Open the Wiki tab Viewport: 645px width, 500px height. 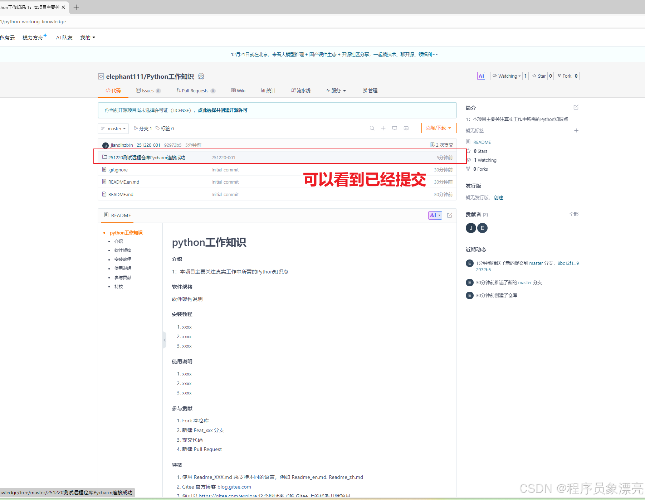coord(238,91)
